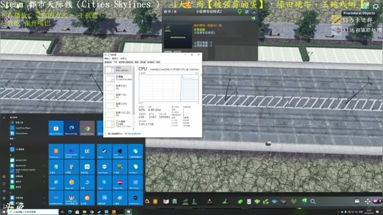Launch the Skype tile
Image resolution: width=383 pixels, height=215 pixels.
coord(104,183)
